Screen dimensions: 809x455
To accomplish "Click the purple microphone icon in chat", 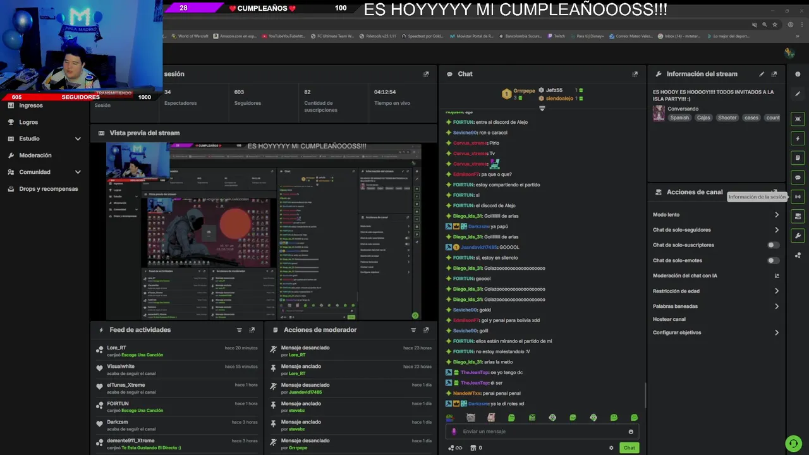I will 454,432.
